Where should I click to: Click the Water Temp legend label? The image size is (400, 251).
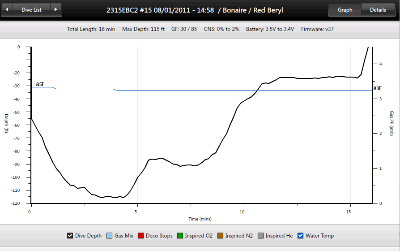point(319,236)
